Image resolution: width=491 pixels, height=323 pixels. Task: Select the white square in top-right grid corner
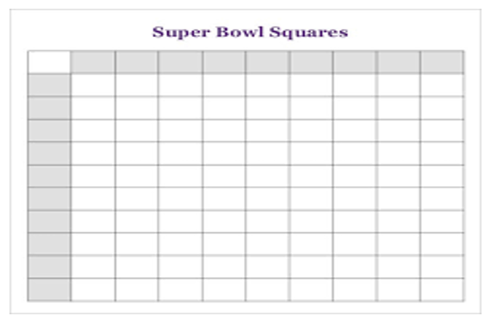[442, 85]
